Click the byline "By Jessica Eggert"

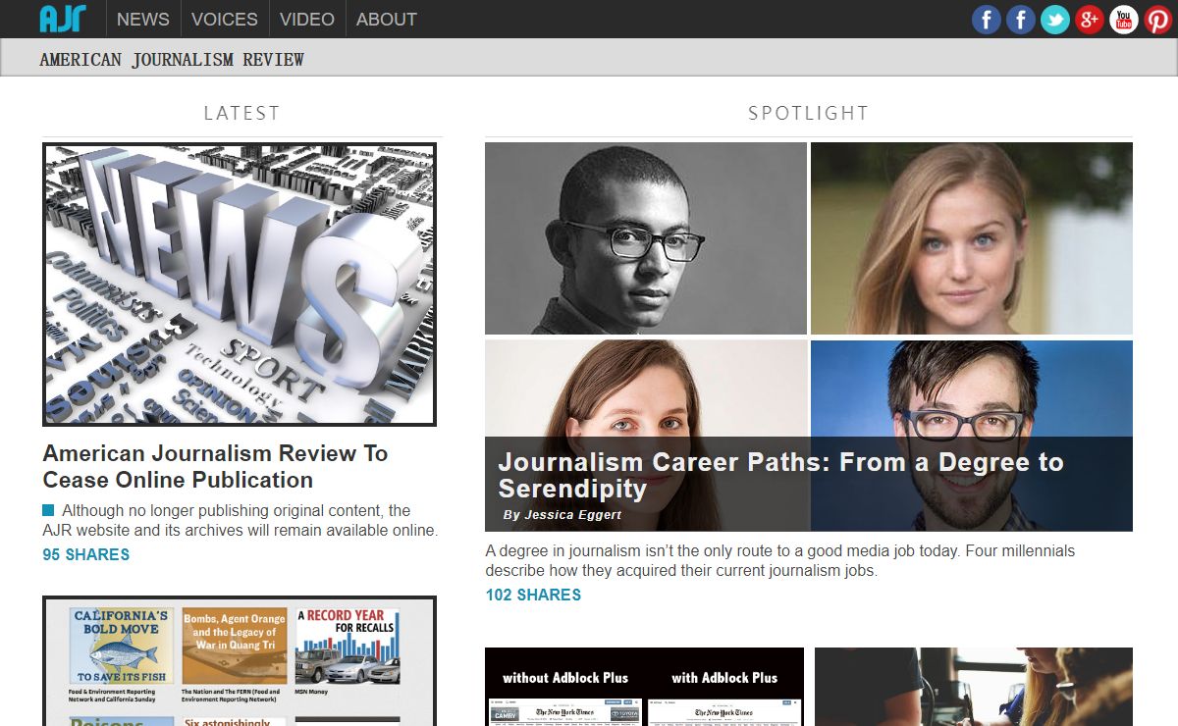[x=562, y=514]
